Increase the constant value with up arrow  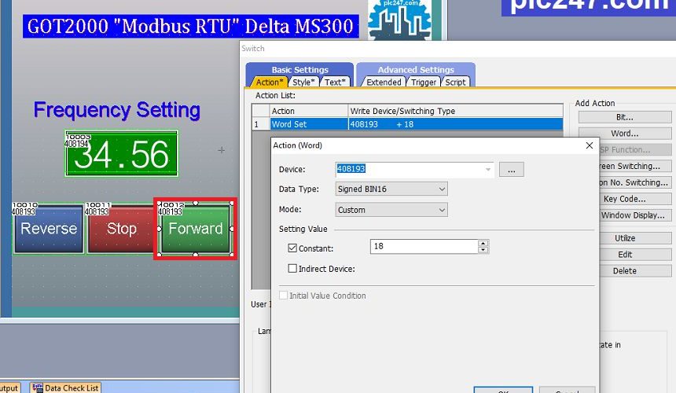point(483,243)
